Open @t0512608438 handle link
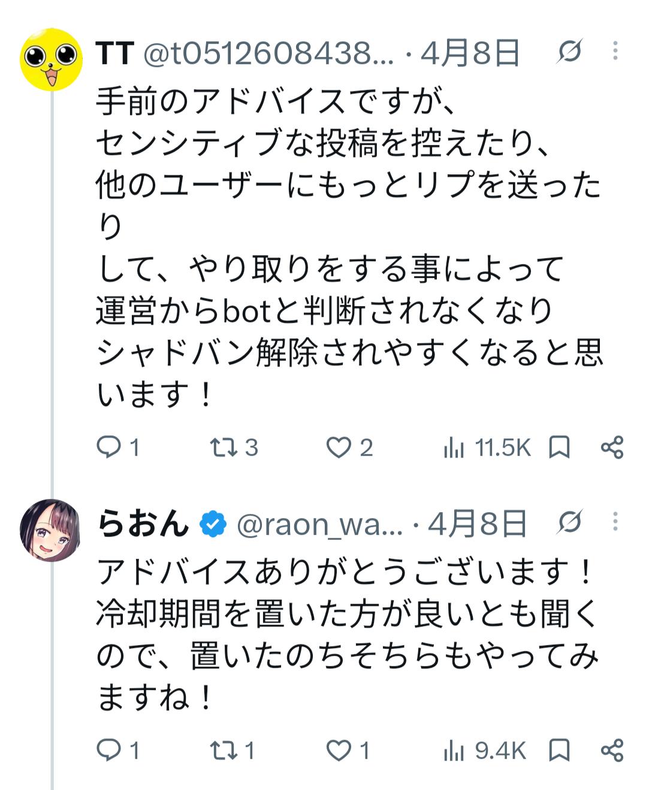Screen dimensions: 646x790 (268, 53)
